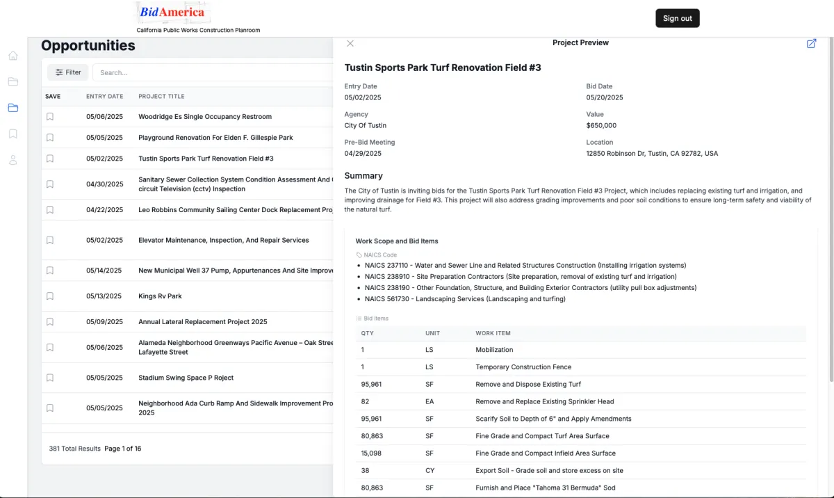Bookmark Playground Renovation For Elden F. Gillespie Park
Viewport: 834px width, 498px height.
click(50, 138)
